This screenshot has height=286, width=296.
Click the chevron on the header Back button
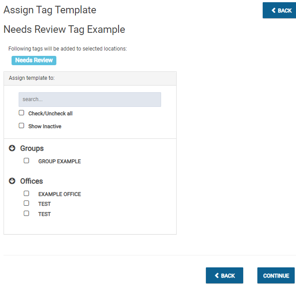[x=273, y=10]
